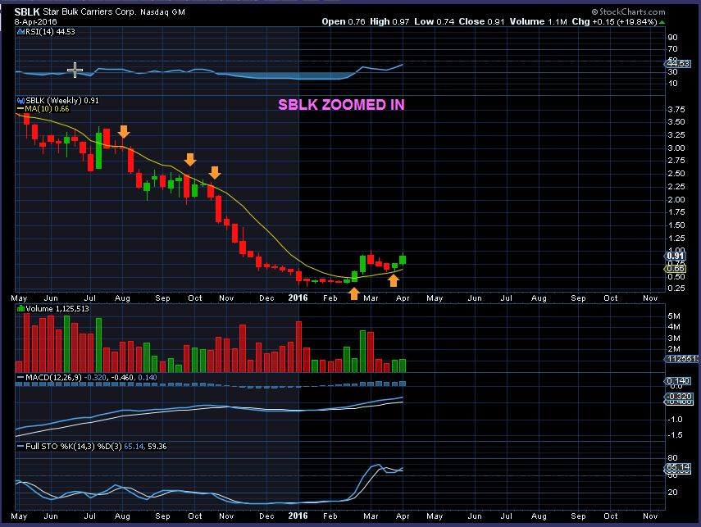The image size is (701, 527).
Task: Click the 3.00 price axis label
Action: pos(676,148)
